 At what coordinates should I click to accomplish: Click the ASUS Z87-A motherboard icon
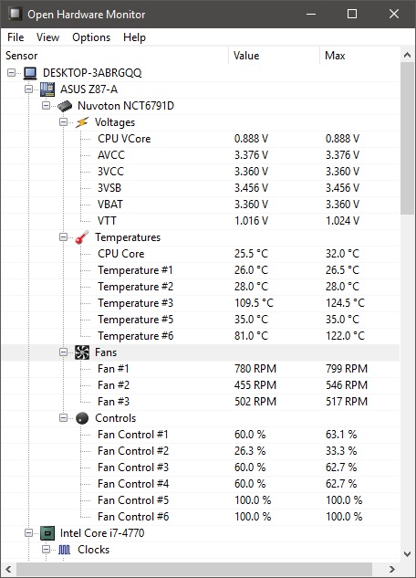pyautogui.click(x=47, y=89)
